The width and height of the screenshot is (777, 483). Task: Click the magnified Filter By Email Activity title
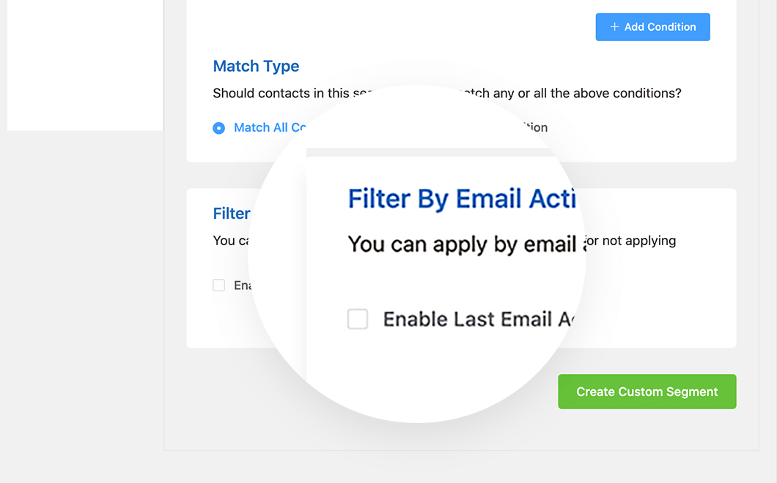coord(460,198)
